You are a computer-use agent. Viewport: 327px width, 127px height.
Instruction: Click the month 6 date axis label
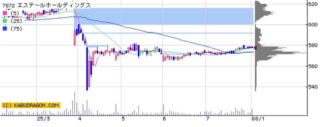[164, 119]
